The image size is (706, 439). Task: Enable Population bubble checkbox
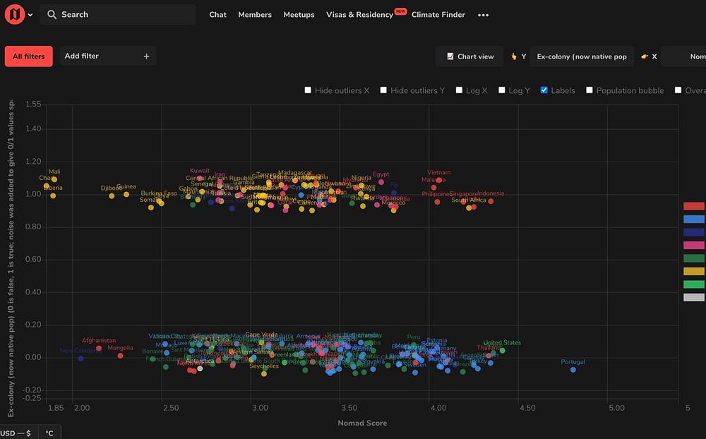[590, 90]
